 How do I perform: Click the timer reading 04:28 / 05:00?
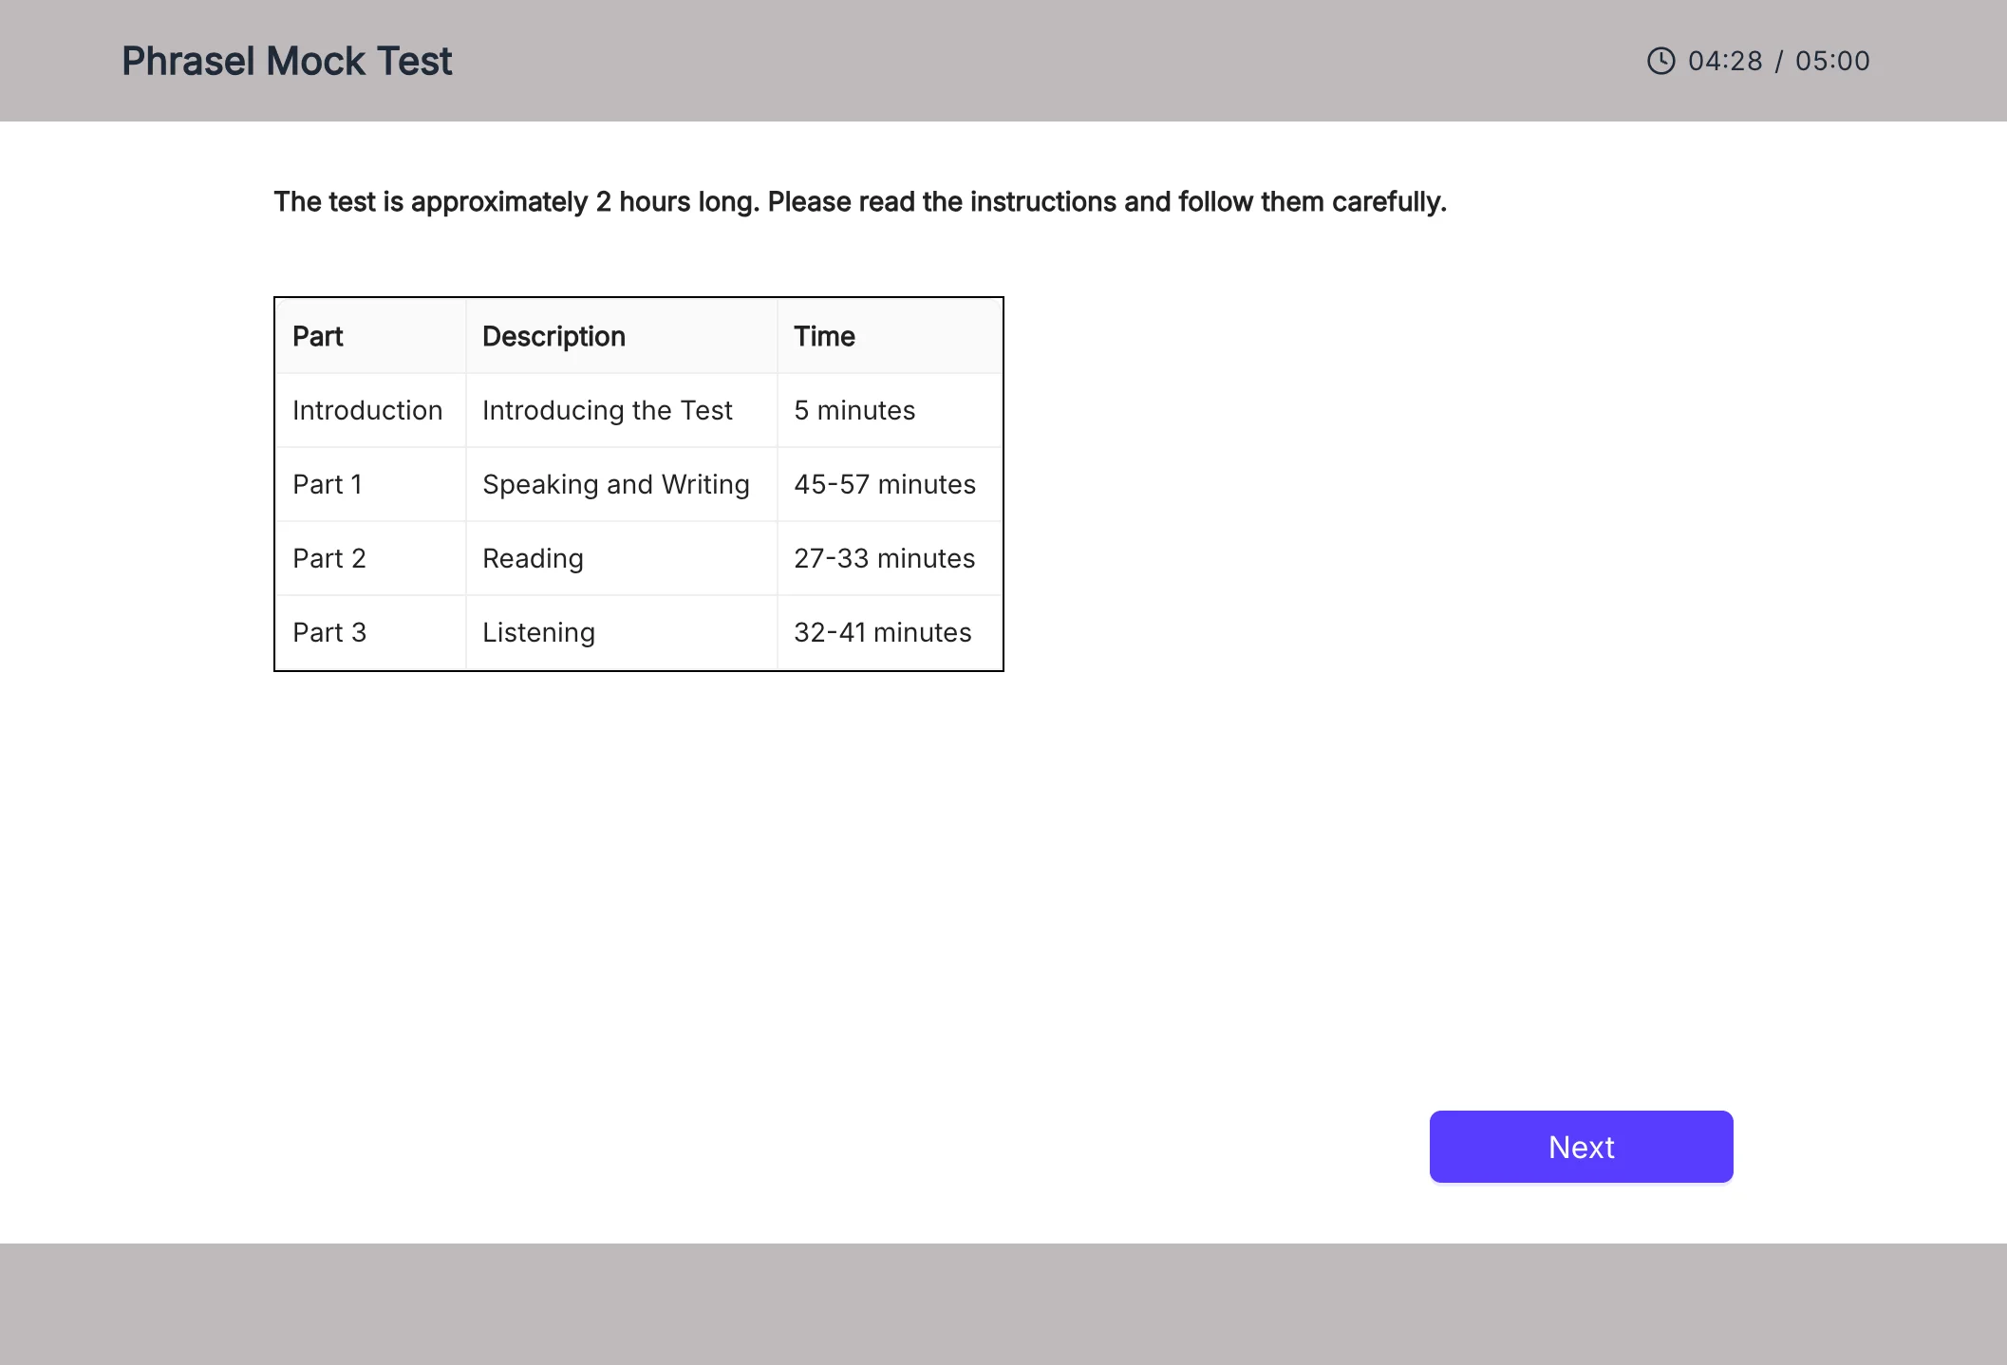[1778, 61]
